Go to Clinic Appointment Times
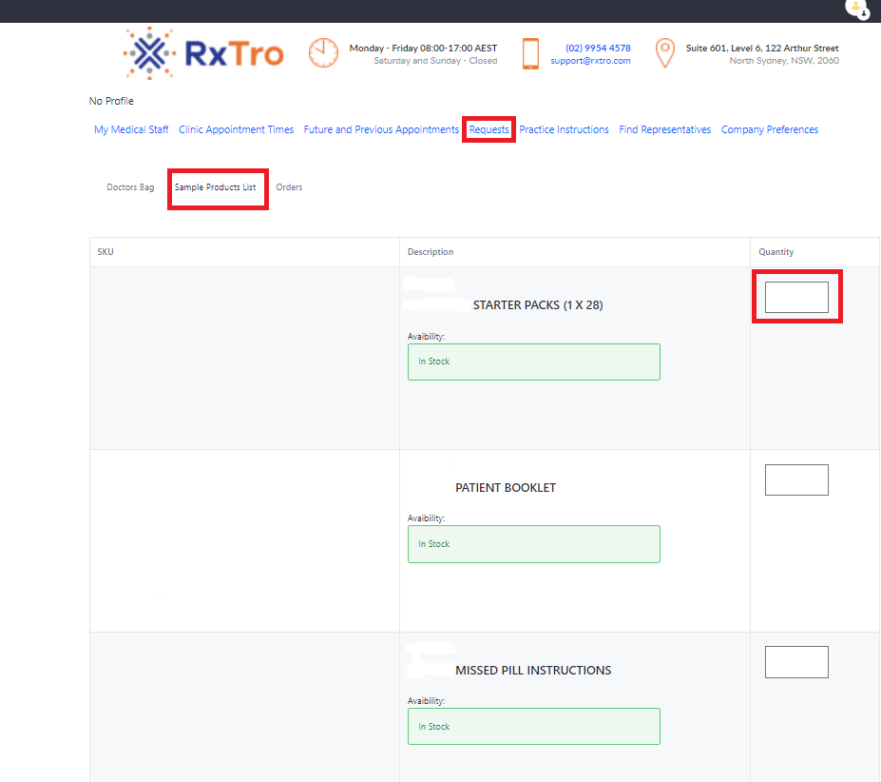The height and width of the screenshot is (782, 881). click(237, 129)
